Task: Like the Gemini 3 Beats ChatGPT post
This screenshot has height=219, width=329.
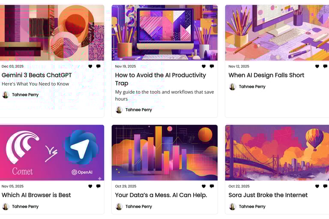Action: coord(90,66)
